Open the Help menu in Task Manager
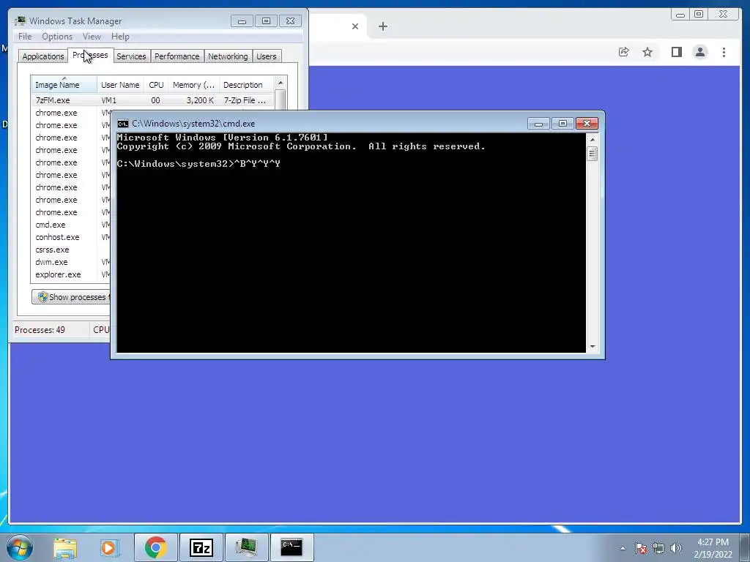The width and height of the screenshot is (750, 562). pos(120,37)
